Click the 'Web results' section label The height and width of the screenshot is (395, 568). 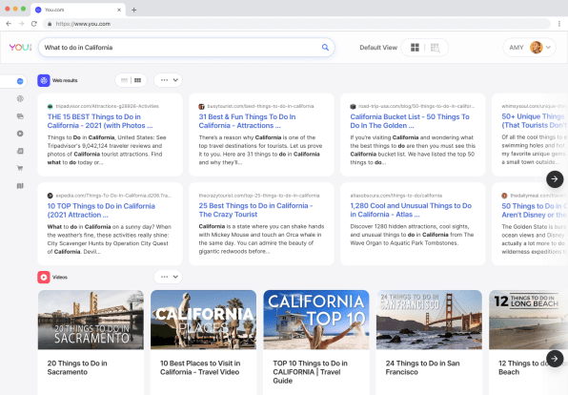(x=65, y=80)
